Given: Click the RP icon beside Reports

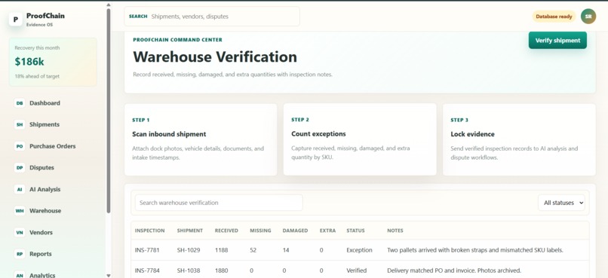Looking at the screenshot, I should 20,254.
